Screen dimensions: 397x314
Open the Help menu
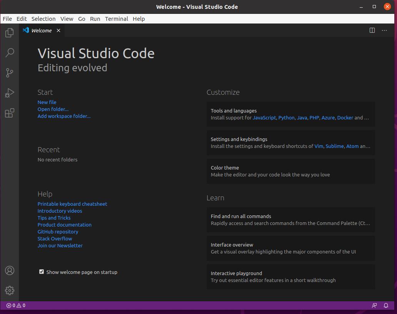pyautogui.click(x=139, y=19)
